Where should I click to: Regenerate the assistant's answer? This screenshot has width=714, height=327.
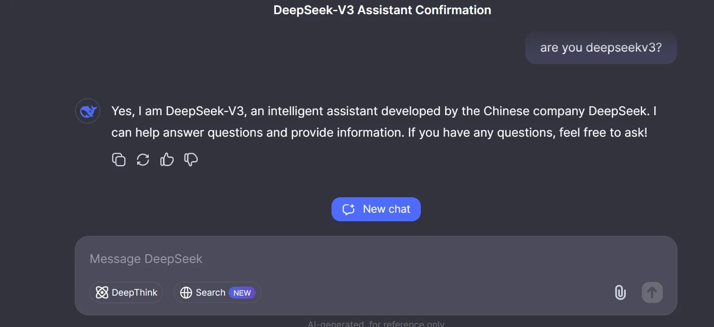point(143,159)
